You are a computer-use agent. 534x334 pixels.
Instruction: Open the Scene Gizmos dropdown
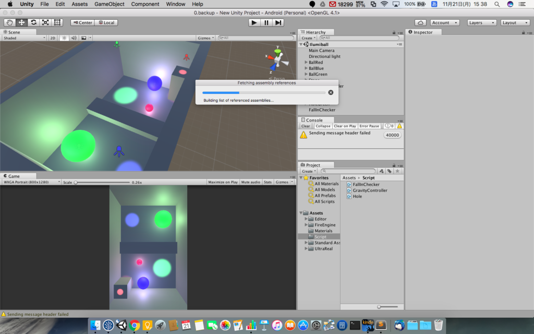point(205,38)
